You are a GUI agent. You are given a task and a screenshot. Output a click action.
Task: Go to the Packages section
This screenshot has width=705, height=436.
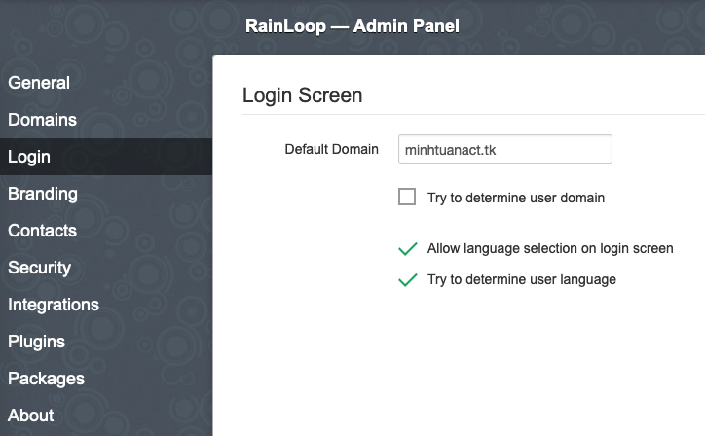46,379
